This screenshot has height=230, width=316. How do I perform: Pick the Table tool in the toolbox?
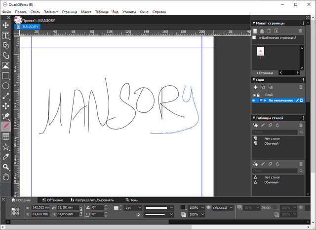coord(6,136)
